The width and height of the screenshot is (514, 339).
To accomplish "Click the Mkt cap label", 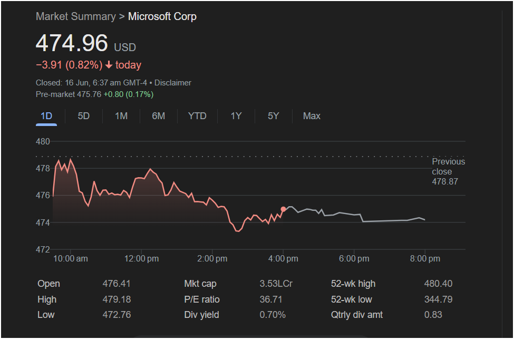I will click(200, 284).
